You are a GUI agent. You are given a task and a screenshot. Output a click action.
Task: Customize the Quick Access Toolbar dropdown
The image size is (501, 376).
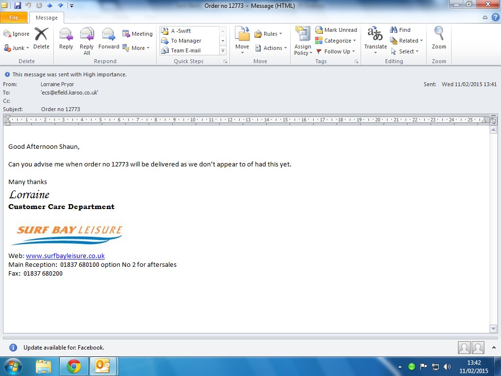click(71, 6)
